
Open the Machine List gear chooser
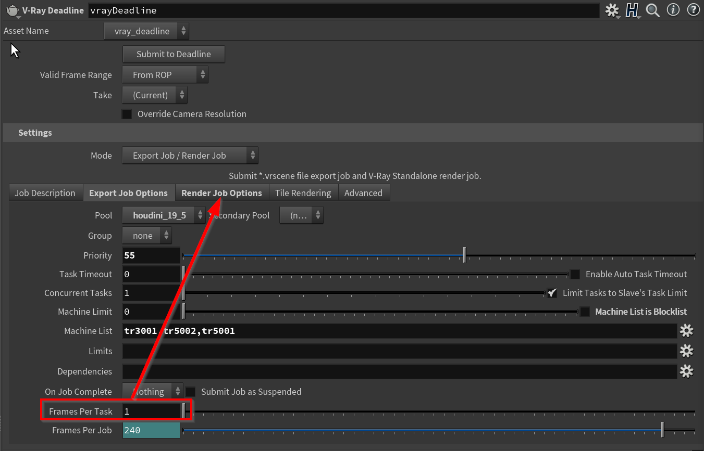[686, 330]
